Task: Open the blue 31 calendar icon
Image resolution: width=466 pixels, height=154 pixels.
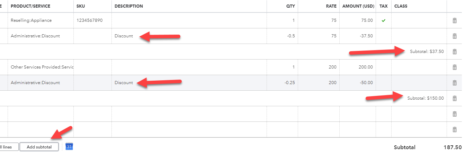Action: click(69, 147)
